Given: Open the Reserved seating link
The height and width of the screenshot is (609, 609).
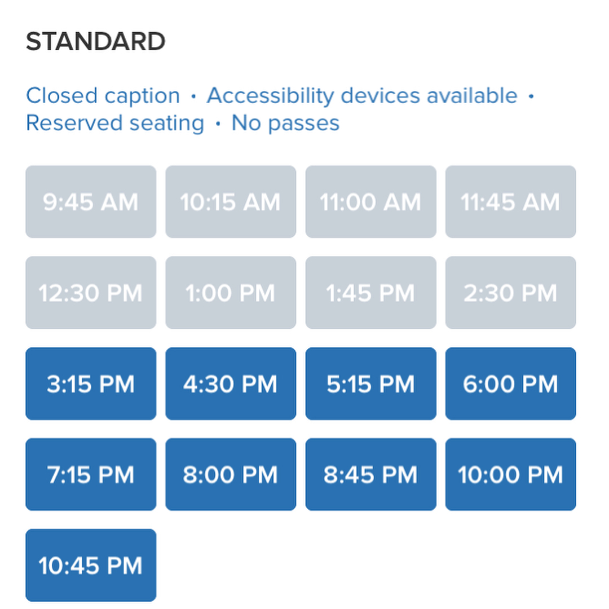Looking at the screenshot, I should click(115, 123).
